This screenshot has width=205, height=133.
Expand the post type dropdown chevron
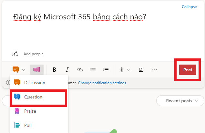[x=24, y=70]
